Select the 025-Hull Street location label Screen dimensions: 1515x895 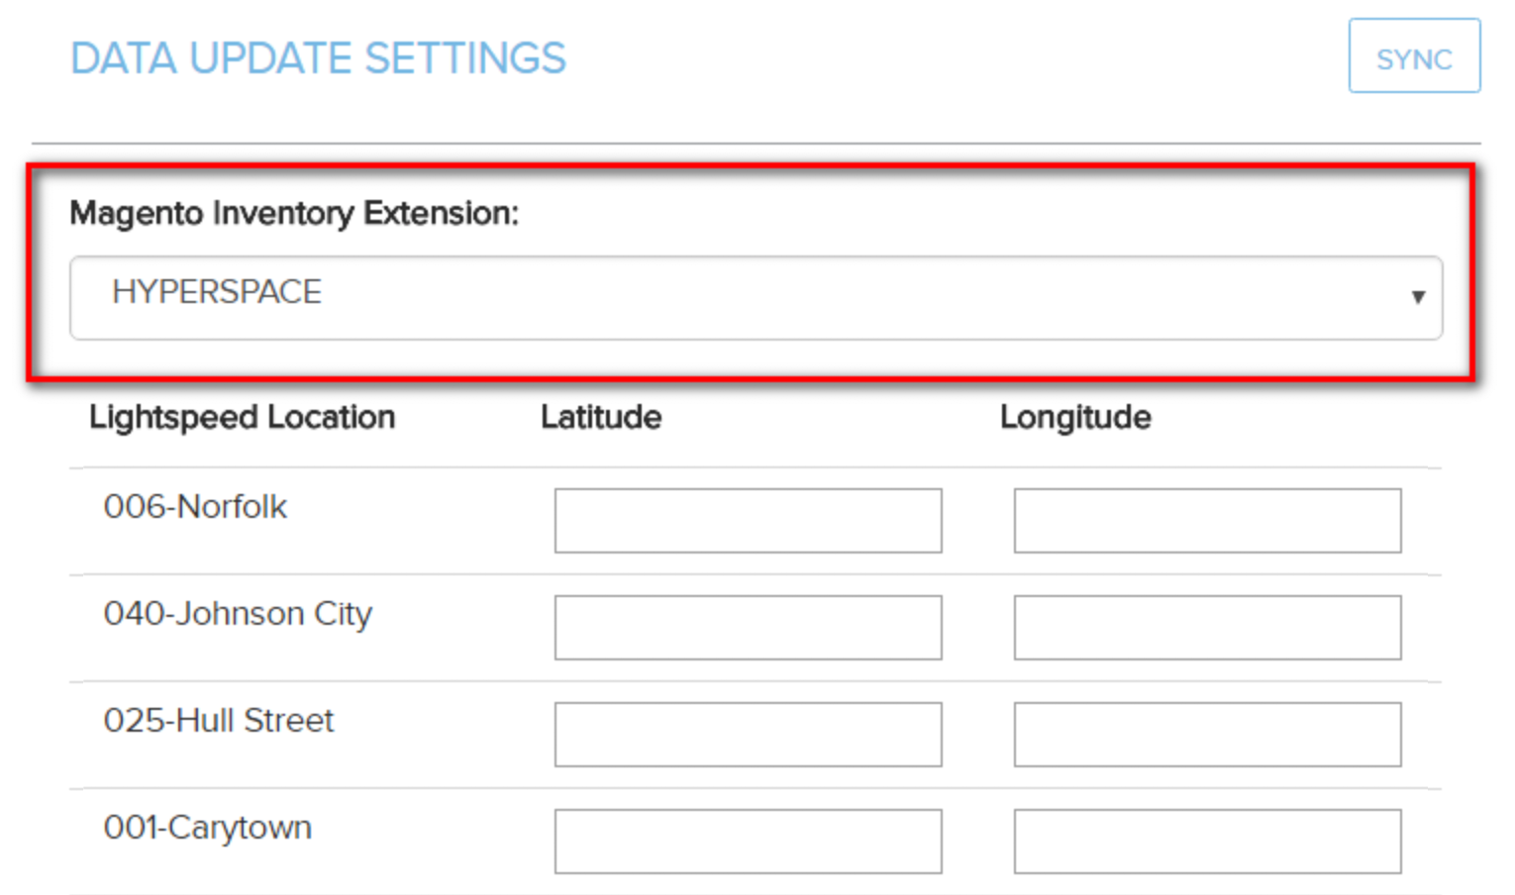click(219, 721)
